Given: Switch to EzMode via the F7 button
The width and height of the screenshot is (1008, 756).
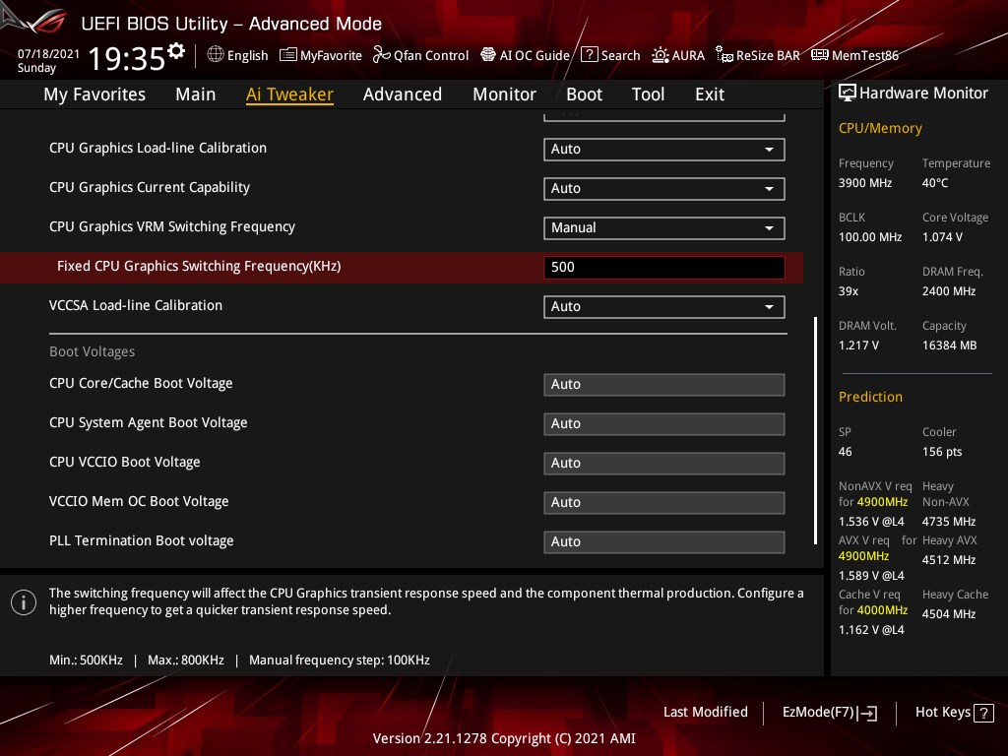Looking at the screenshot, I should point(829,712).
